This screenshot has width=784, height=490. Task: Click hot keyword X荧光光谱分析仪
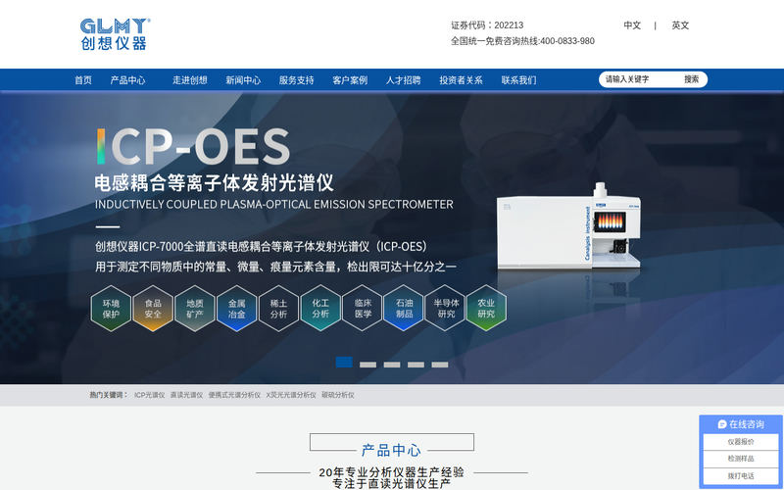pos(291,395)
